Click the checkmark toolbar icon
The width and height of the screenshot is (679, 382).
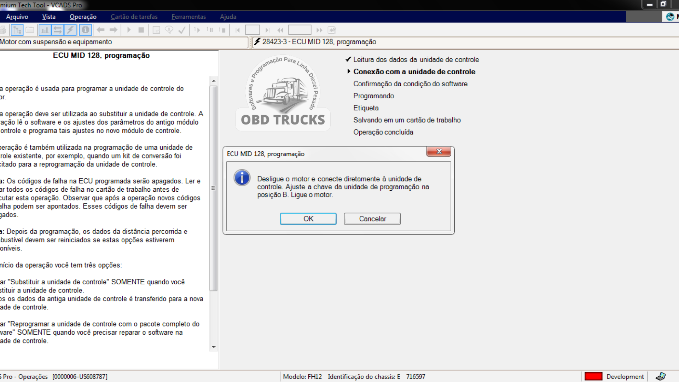click(182, 30)
